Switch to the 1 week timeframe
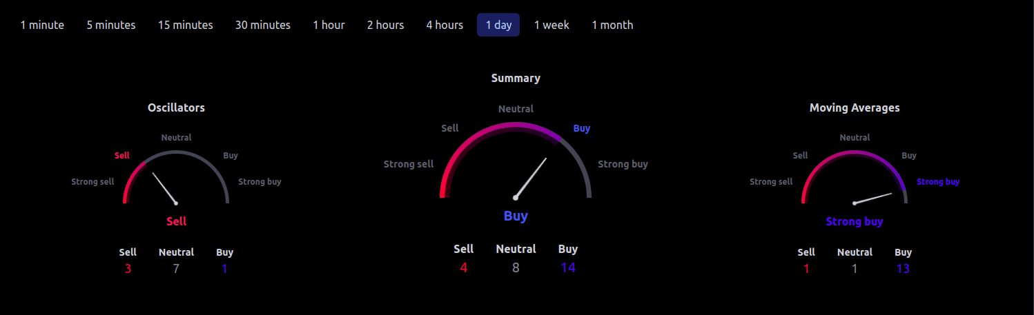 pos(552,25)
